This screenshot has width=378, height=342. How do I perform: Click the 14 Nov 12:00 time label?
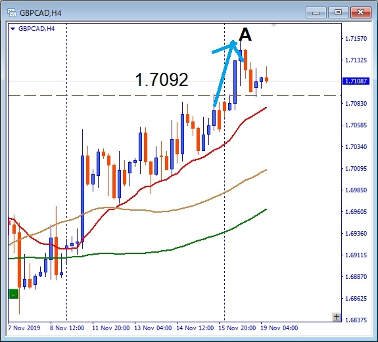pyautogui.click(x=195, y=328)
